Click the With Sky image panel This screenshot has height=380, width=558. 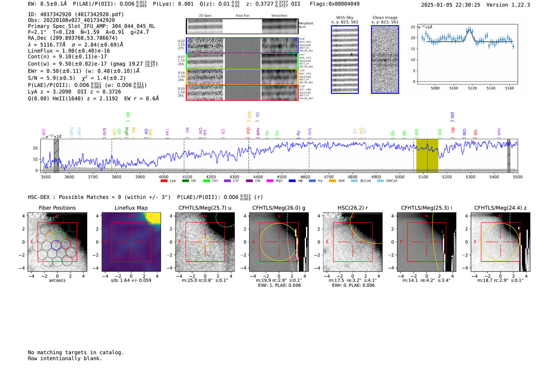pyautogui.click(x=345, y=59)
